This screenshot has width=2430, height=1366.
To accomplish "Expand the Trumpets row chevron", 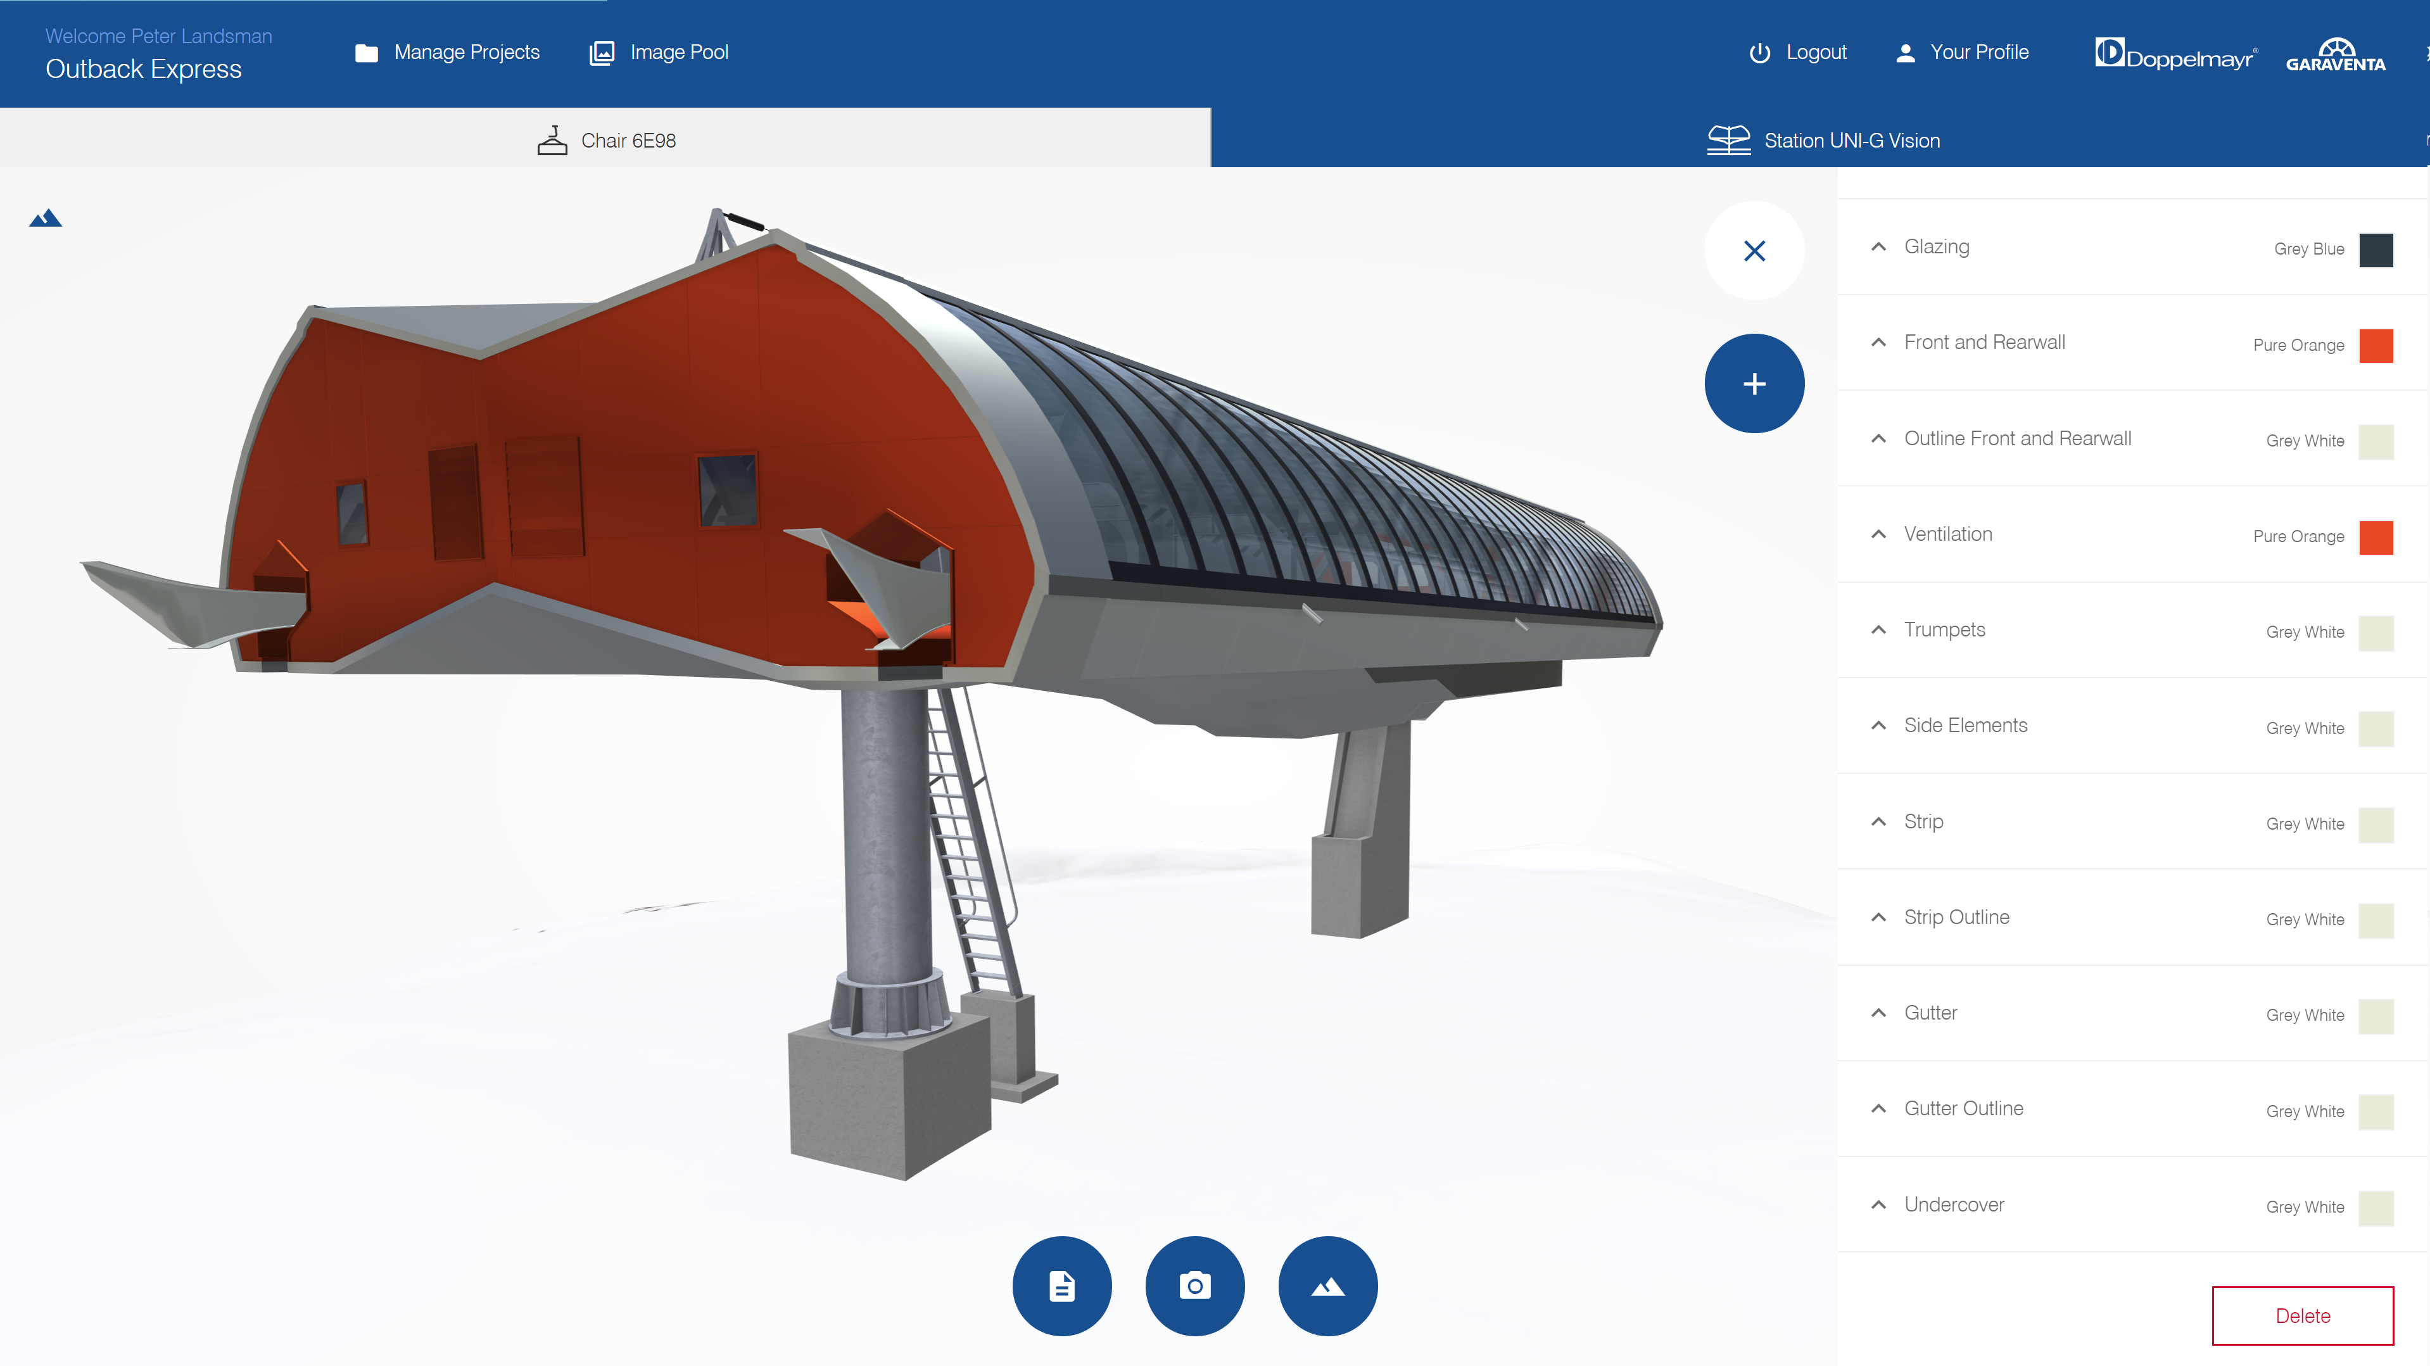I will [x=1878, y=630].
